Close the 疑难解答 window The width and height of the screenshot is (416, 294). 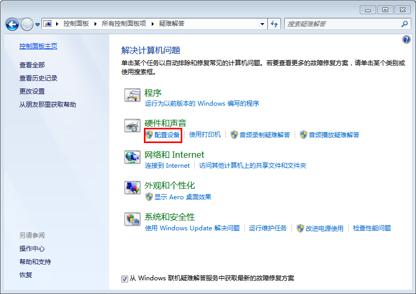coord(403,10)
